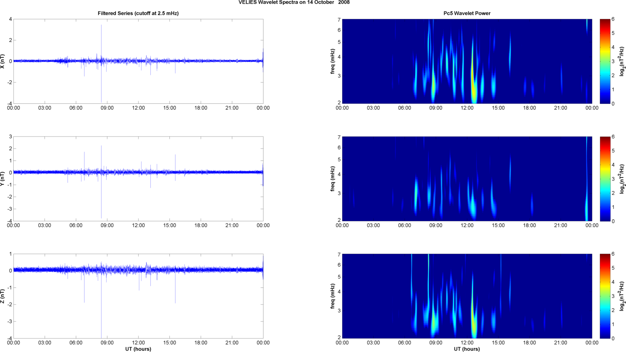Select the "Filtered Series (cutoff at 2.5 mHz)" heading
The width and height of the screenshot is (626, 352).
click(x=138, y=13)
